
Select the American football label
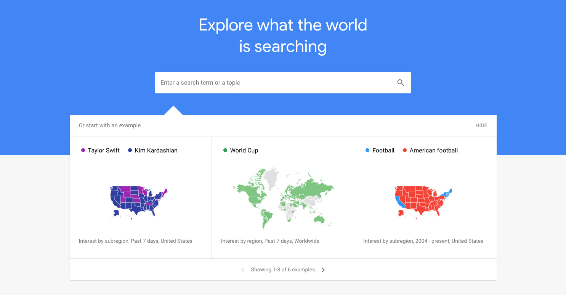(x=433, y=151)
